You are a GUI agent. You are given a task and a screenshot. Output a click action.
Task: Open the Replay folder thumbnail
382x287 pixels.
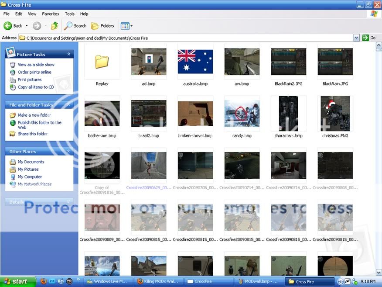[x=102, y=61]
